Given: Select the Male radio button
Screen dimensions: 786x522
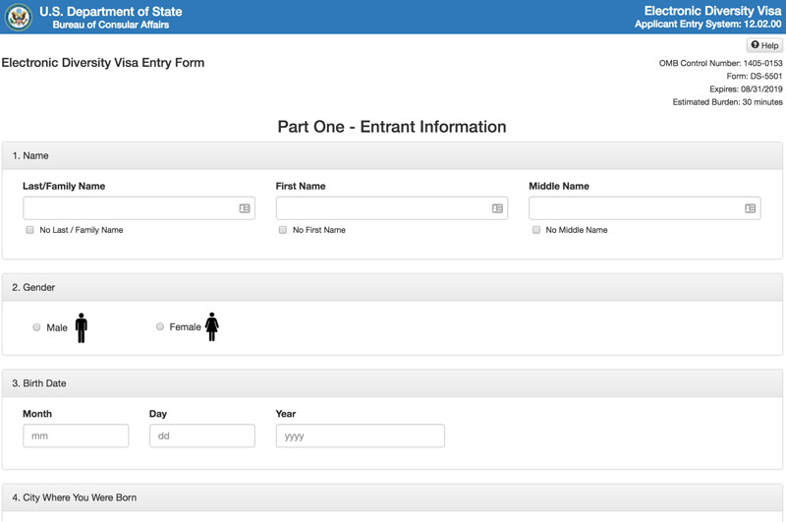Looking at the screenshot, I should [36, 327].
